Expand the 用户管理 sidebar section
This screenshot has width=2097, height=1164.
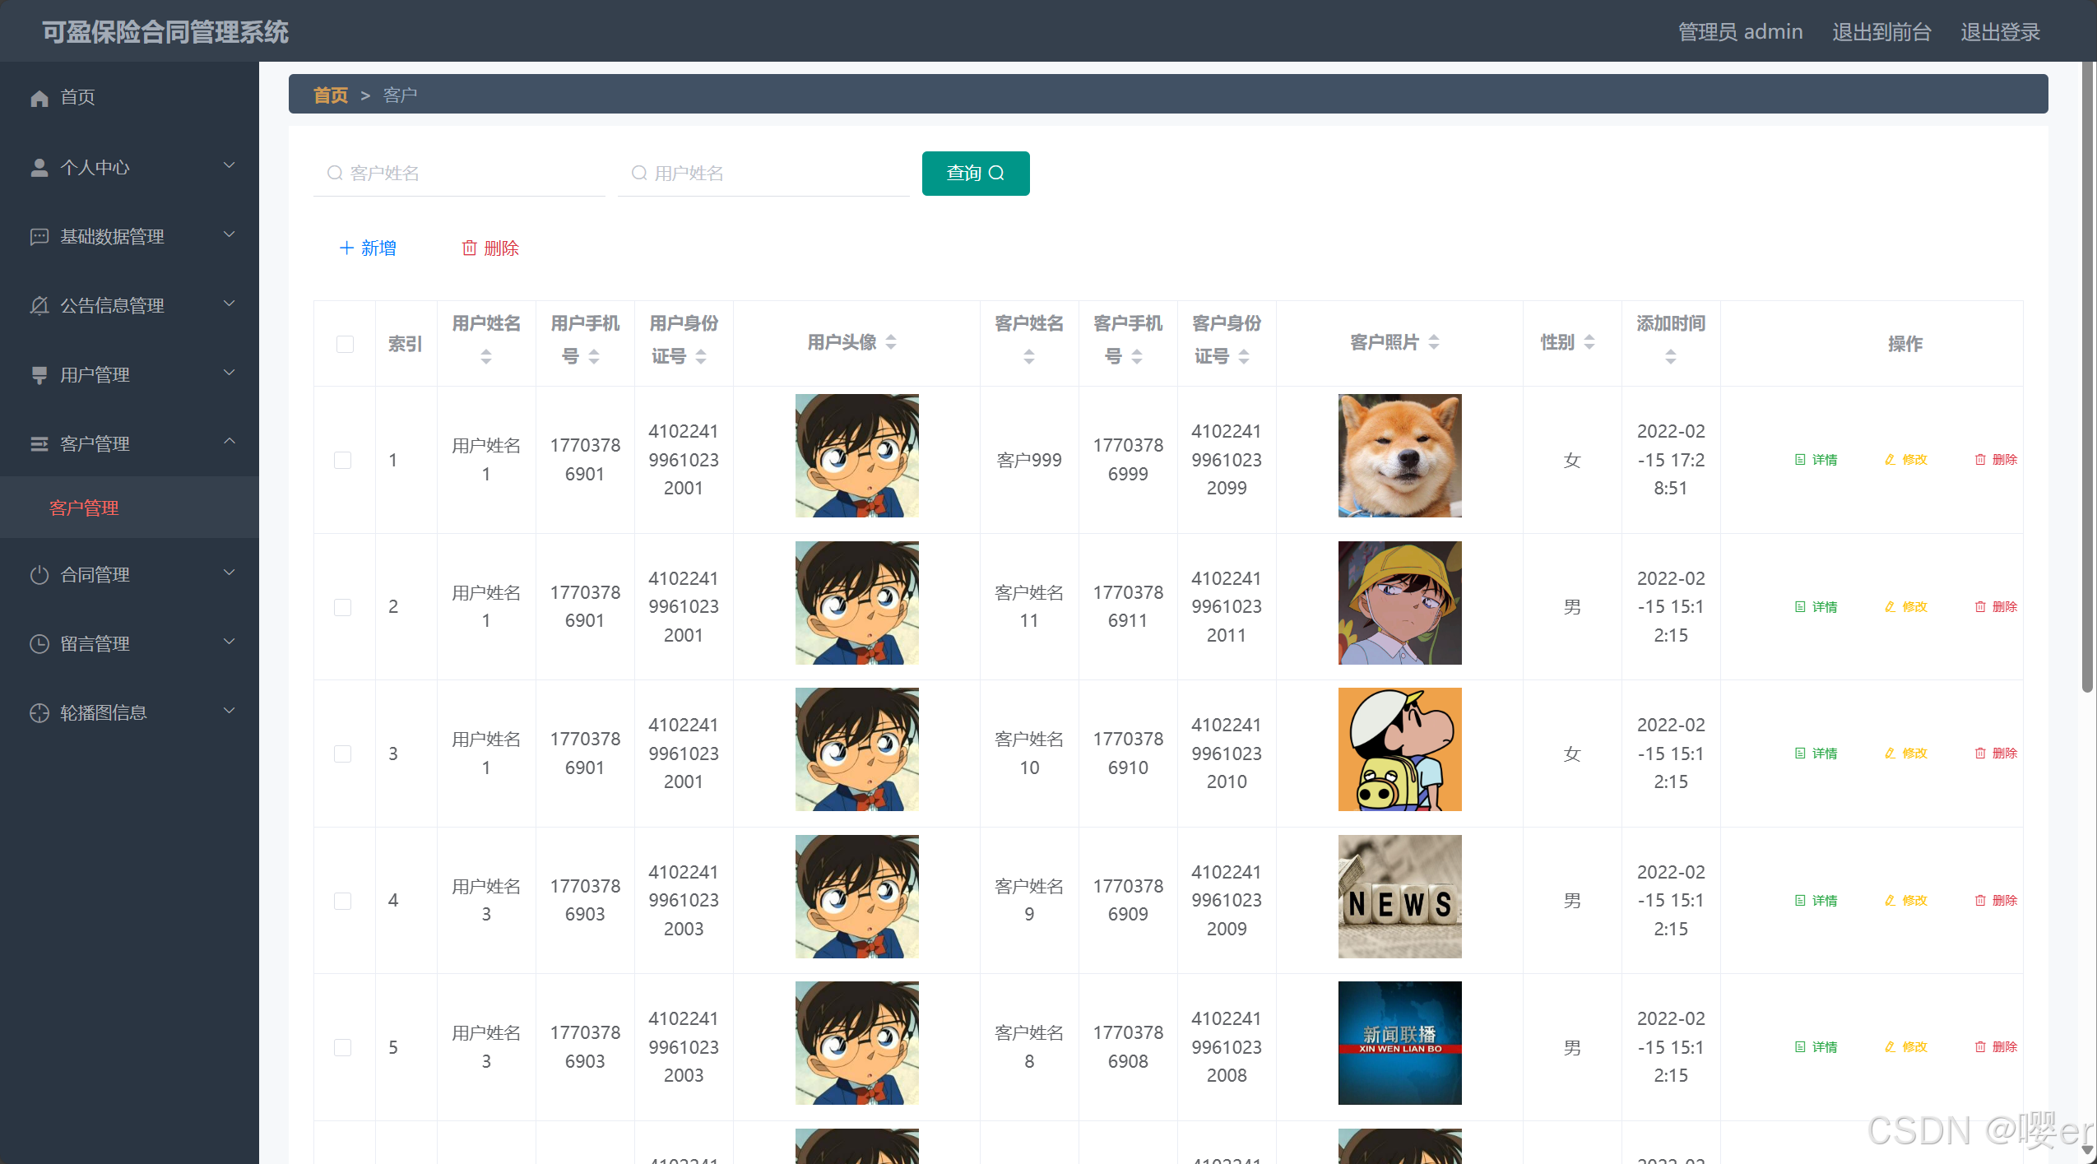[x=230, y=373]
